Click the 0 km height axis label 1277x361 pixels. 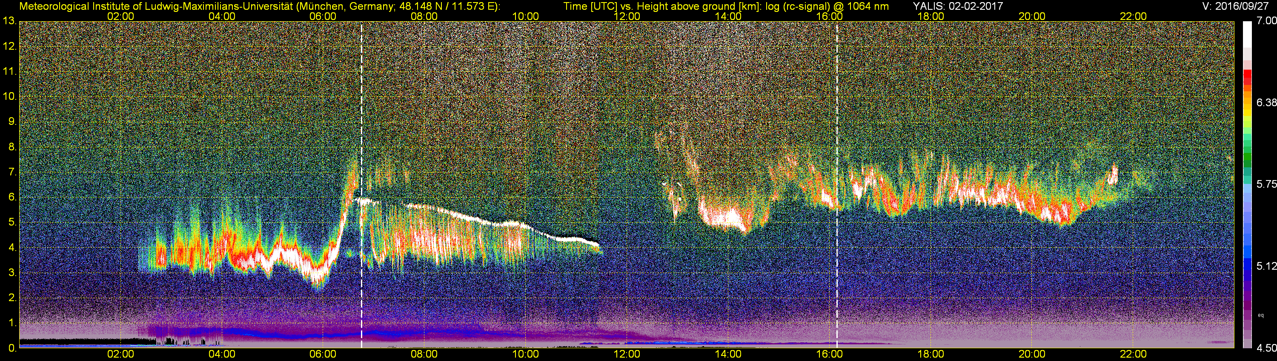point(12,348)
